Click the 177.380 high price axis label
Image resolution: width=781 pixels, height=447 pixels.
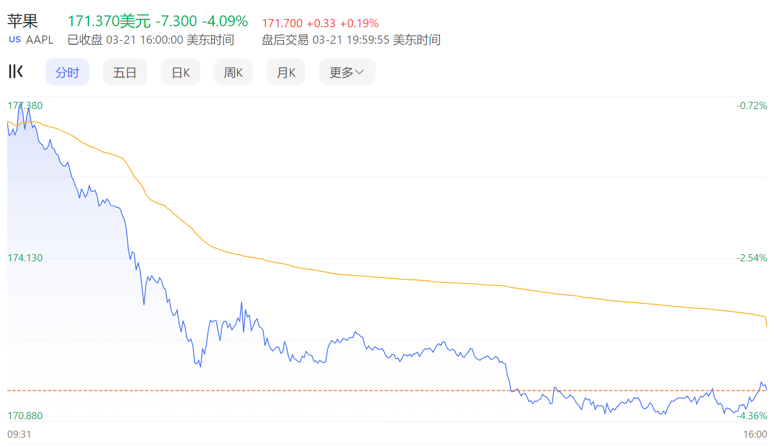point(25,105)
